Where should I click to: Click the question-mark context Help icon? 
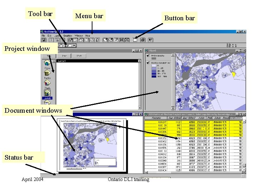151,40
